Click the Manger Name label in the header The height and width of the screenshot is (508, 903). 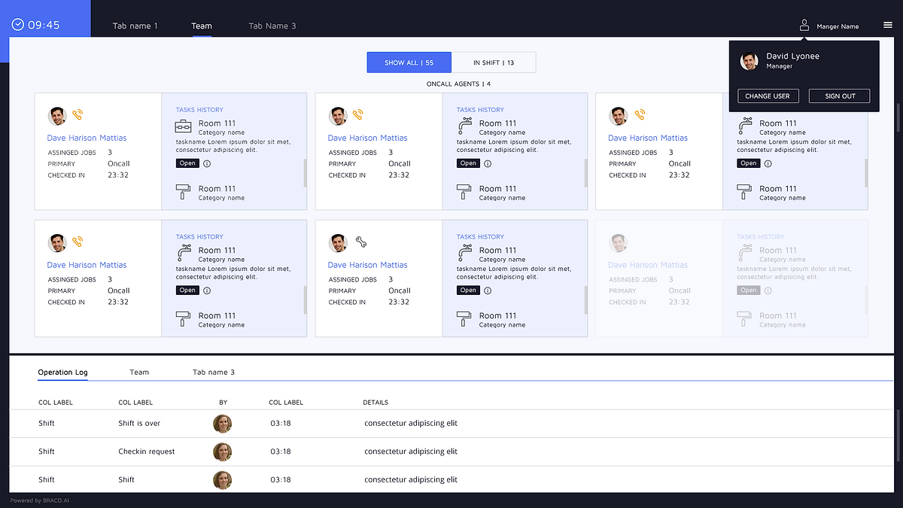point(838,26)
